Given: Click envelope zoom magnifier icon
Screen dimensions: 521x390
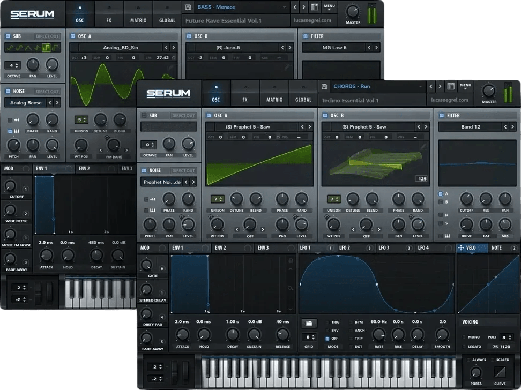Looking at the screenshot, I should coord(291,288).
